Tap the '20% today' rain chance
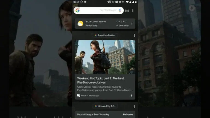 click(x=122, y=26)
